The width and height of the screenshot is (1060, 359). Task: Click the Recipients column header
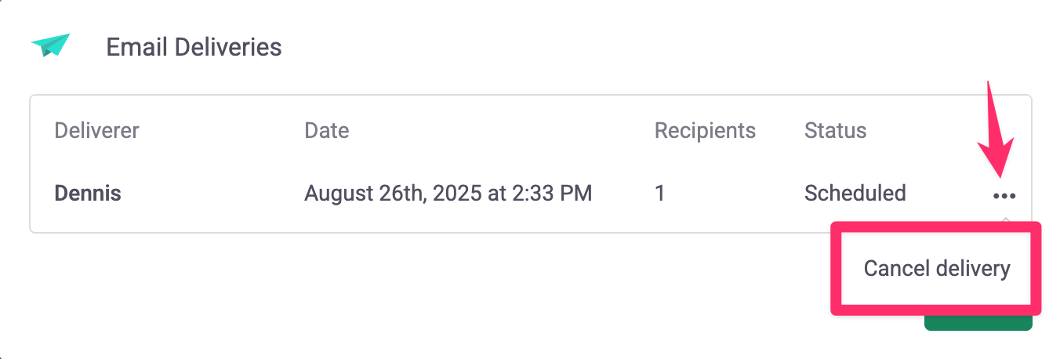coord(705,130)
